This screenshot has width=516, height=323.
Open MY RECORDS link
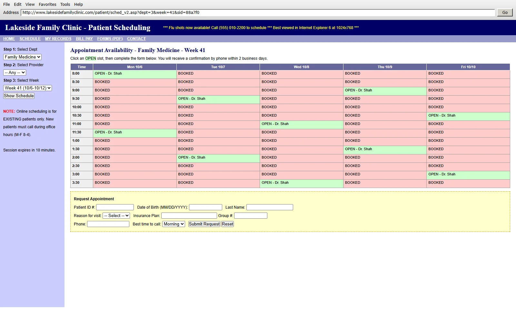(58, 39)
